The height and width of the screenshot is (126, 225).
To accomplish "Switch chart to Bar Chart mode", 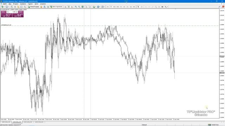I will (65, 7).
